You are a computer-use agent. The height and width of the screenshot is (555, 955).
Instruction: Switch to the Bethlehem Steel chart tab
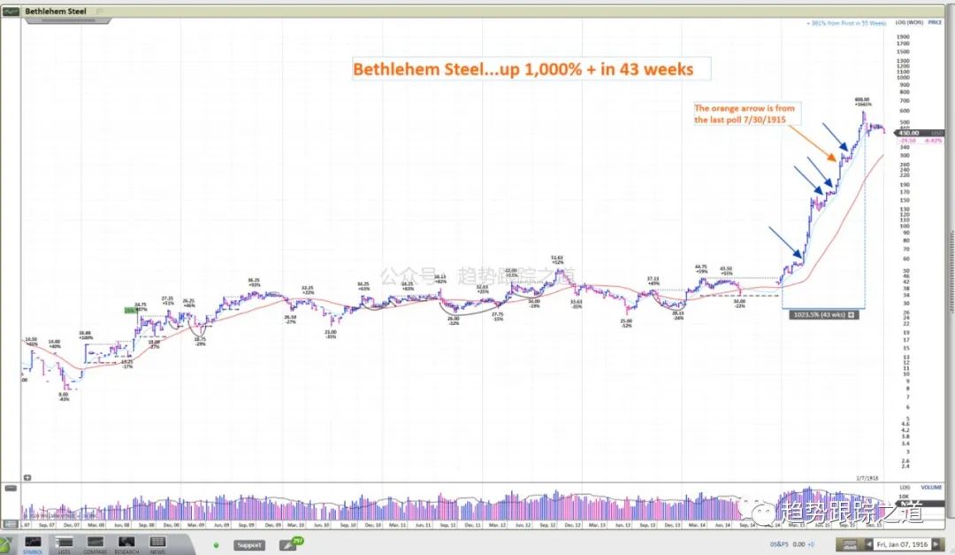[x=57, y=12]
